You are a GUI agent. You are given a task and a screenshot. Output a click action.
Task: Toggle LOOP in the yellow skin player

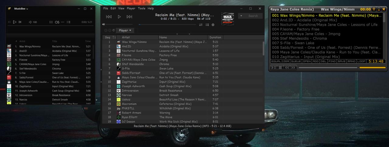pos(361,61)
